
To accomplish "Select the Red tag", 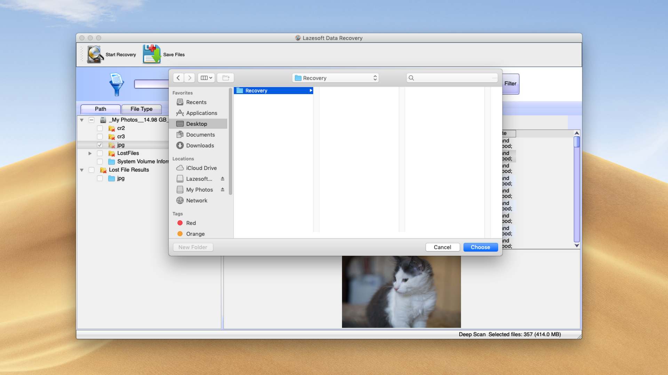I will pos(191,223).
